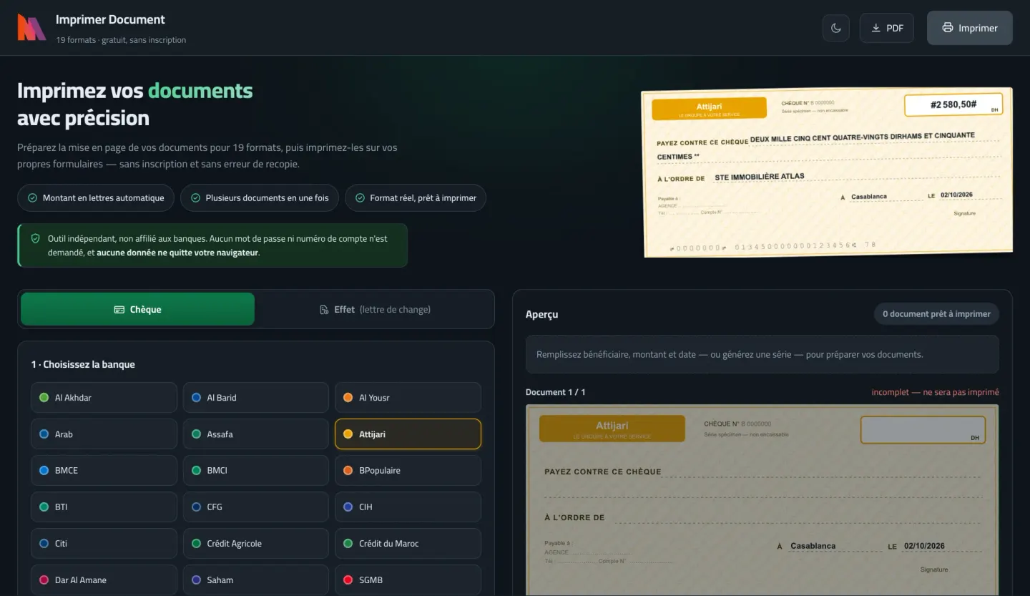This screenshot has width=1030, height=596.
Task: Select the Attijari bank option
Action: 408,434
